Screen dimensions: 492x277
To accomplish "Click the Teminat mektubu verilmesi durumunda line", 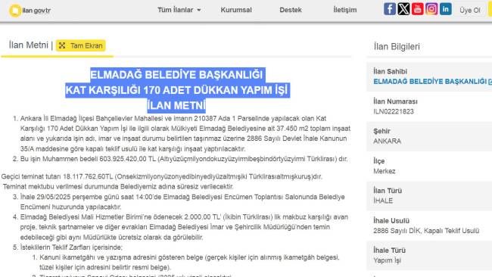I will tap(118, 187).
